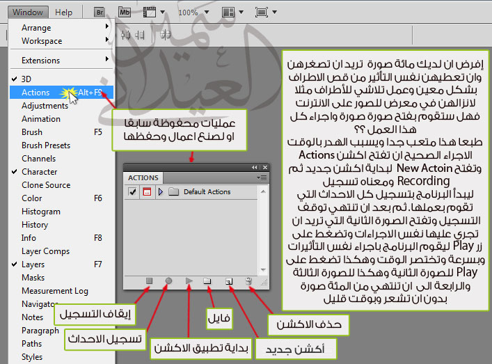The image size is (492, 364).
Task: Click the stop recording button in Actions panel
Action: pyautogui.click(x=149, y=280)
